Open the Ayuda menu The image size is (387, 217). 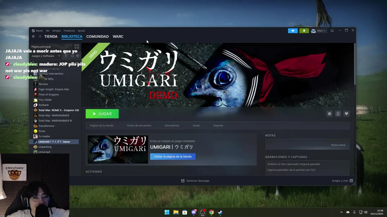tap(81, 30)
